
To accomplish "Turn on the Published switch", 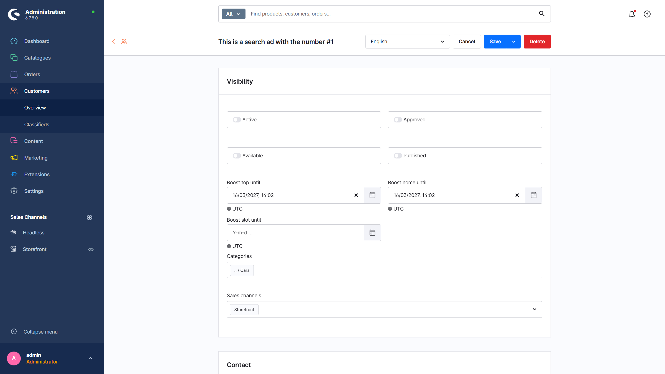I will point(398,156).
